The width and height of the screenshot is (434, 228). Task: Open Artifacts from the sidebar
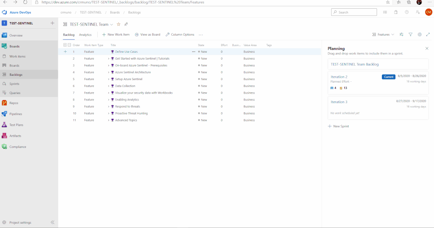pyautogui.click(x=15, y=136)
